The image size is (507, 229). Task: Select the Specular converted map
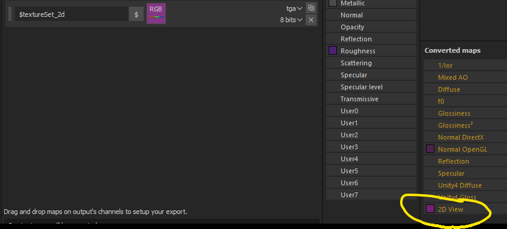466,173
